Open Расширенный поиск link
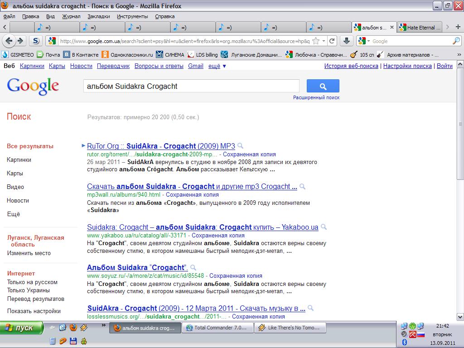Viewport: 464px width, 348px height. [316, 97]
